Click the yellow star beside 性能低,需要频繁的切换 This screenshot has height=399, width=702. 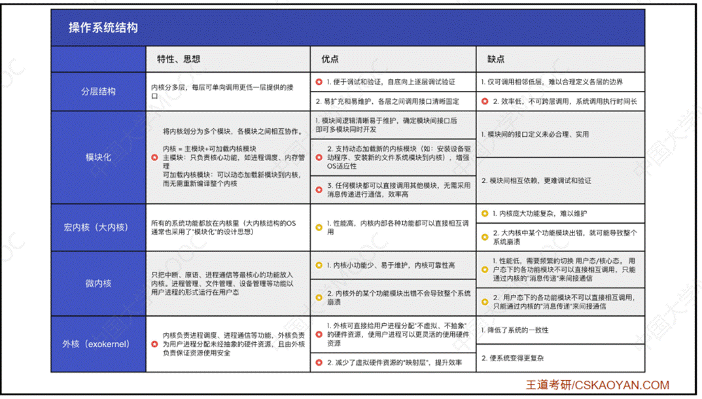point(485,269)
